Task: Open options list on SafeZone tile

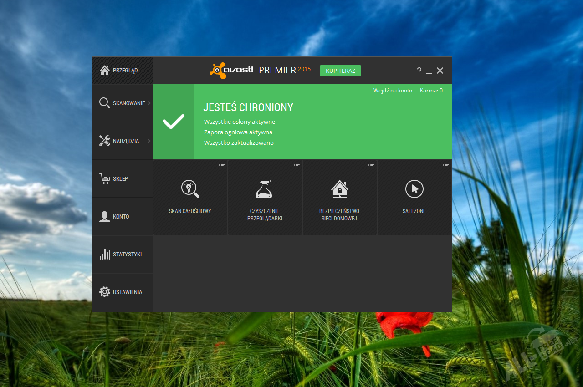Action: (x=446, y=164)
